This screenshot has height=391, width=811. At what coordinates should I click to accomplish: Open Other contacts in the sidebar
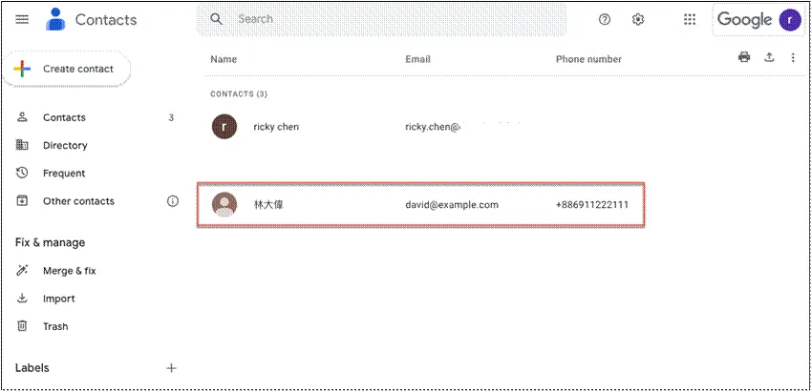[x=78, y=201]
